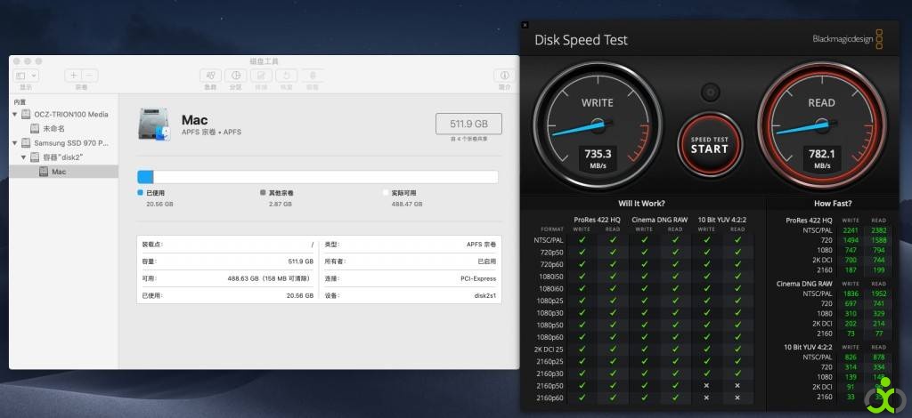Select OCZ-TRION100 Media in sidebar
Screen dimensions: 912x418
click(x=64, y=115)
